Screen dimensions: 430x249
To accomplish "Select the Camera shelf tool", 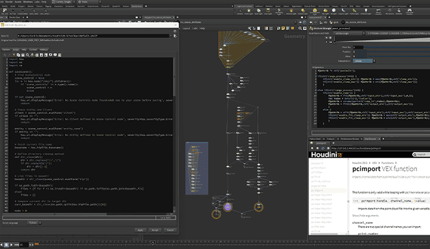I will click(x=240, y=12).
